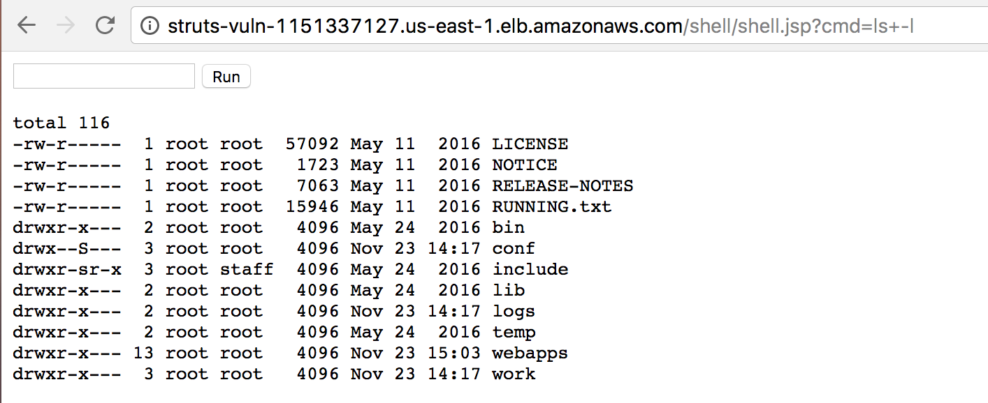Click the logs directory name

click(514, 312)
